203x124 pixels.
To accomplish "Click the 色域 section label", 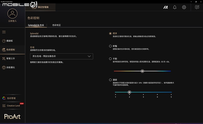I will click(x=32, y=47).
